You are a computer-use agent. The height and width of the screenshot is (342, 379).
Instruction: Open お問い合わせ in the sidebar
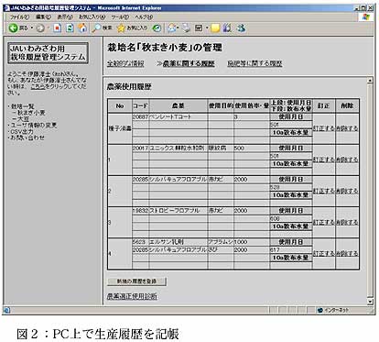27,138
